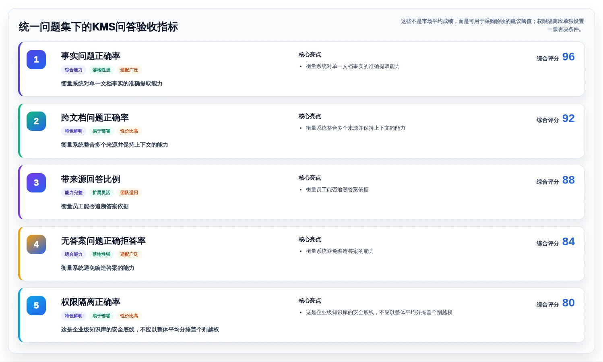603x362 pixels.
Task: Click the 团队适用 tag
Action: [x=129, y=192]
